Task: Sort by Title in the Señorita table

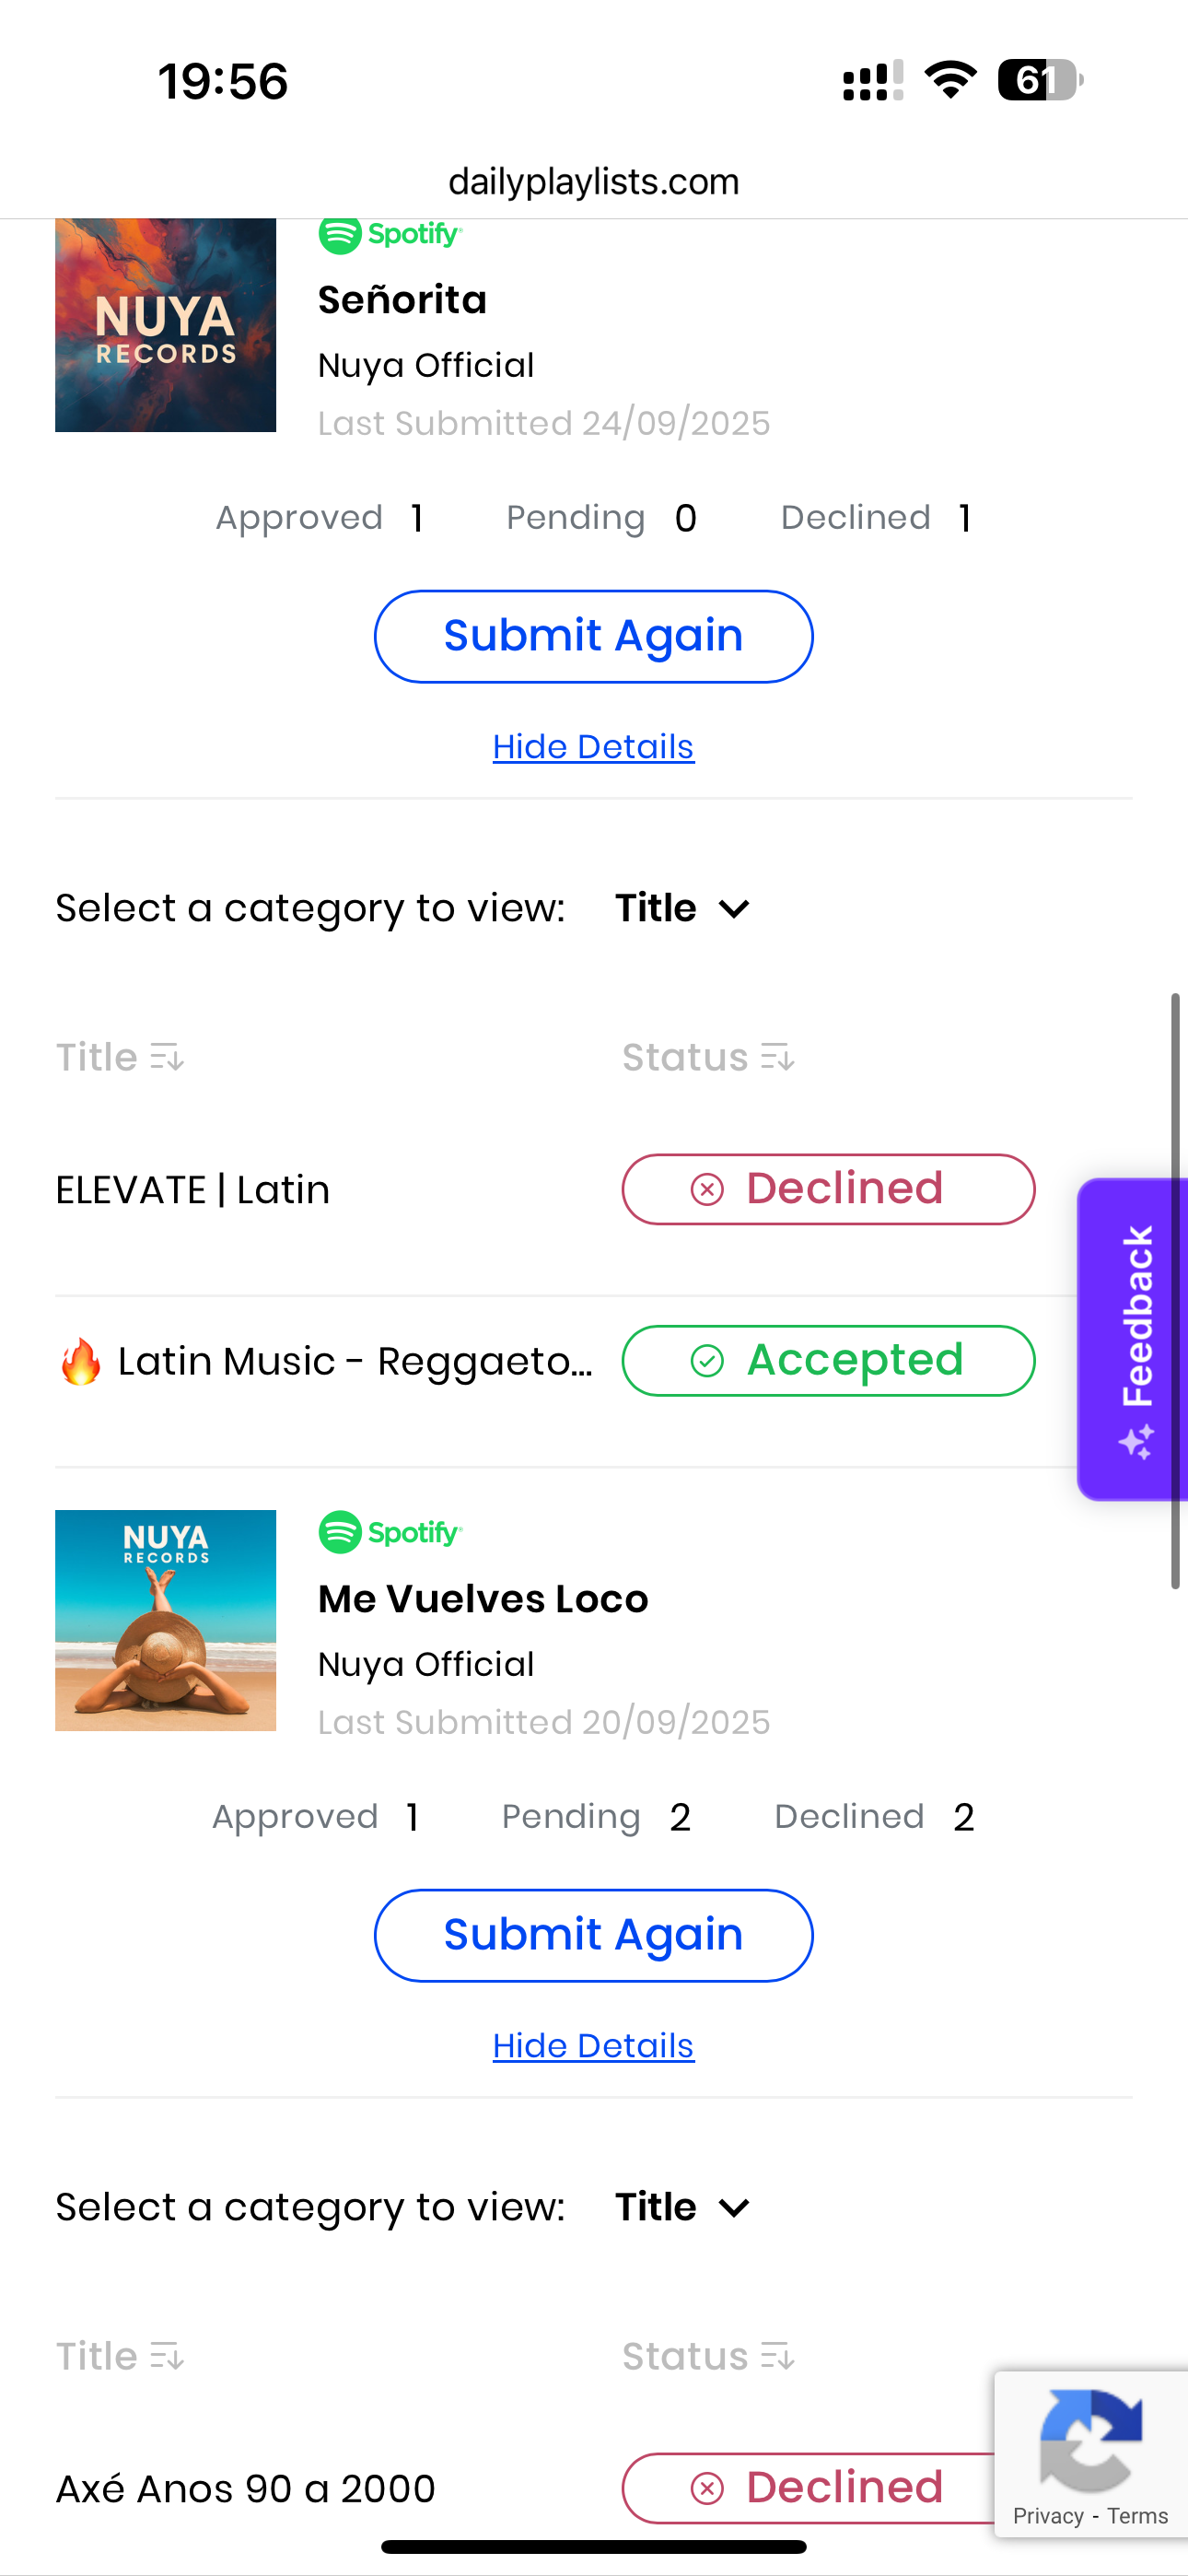Action: (x=120, y=1057)
